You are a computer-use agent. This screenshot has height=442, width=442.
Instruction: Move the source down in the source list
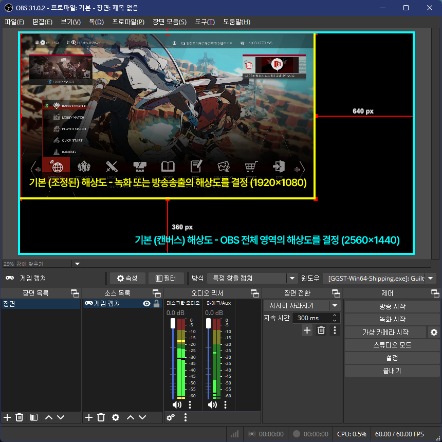coord(142,417)
